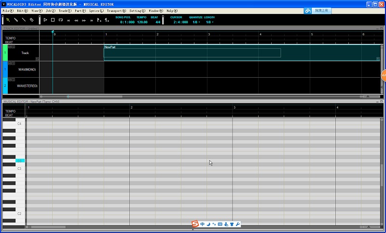The image size is (386, 233).
Task: Click the C3 piano key
Action: [x=14, y=169]
